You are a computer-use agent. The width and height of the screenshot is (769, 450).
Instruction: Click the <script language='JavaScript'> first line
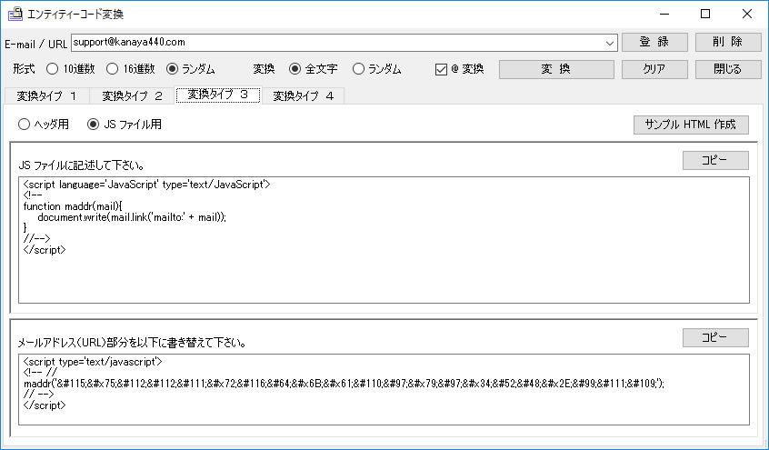pos(146,185)
